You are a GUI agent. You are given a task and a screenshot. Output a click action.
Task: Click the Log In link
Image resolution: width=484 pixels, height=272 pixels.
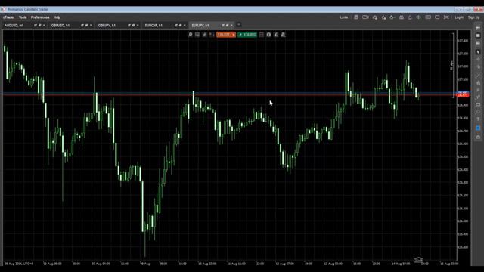coord(459,17)
